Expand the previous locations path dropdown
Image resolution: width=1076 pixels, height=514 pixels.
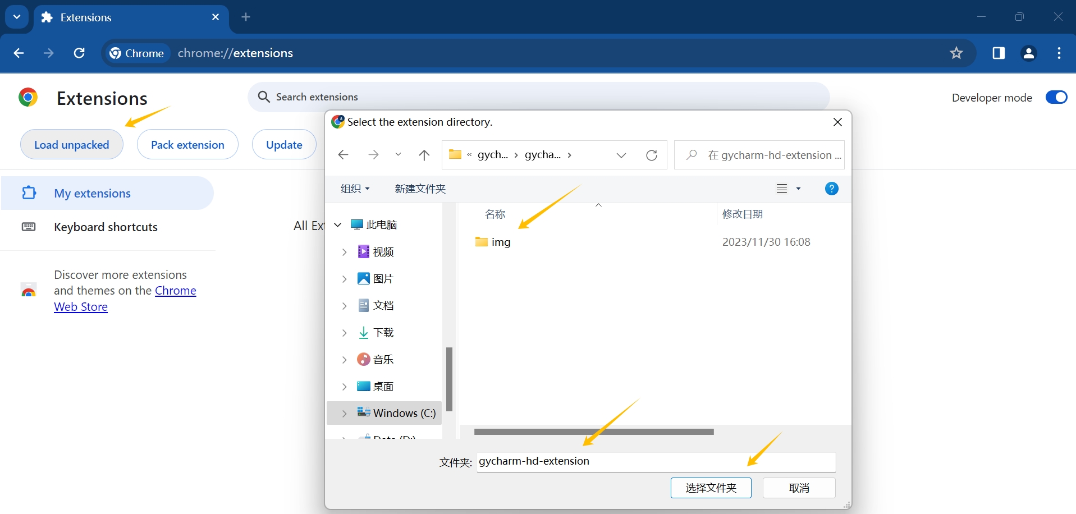click(621, 155)
